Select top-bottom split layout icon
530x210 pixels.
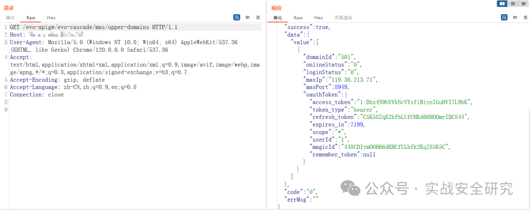click(x=513, y=4)
